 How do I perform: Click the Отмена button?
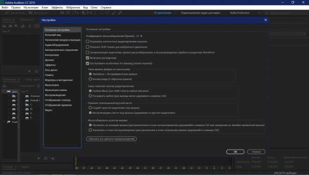click(256, 152)
